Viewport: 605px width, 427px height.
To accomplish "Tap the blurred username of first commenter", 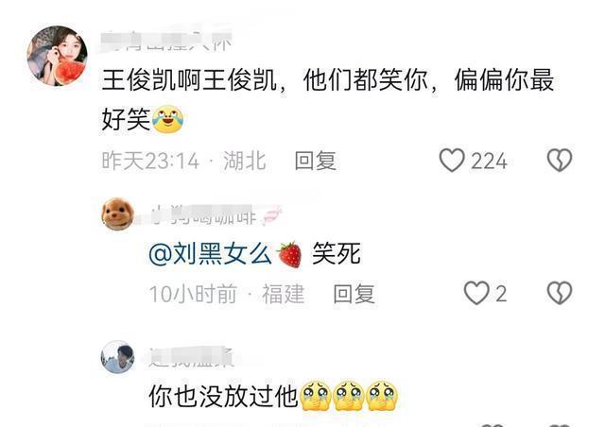I will tap(166, 42).
